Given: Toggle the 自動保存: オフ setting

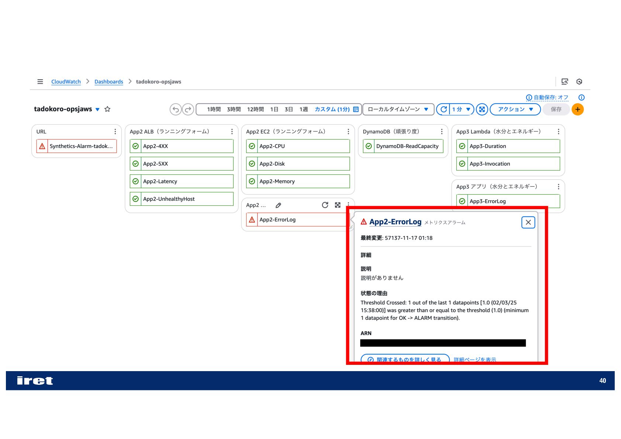Looking at the screenshot, I should [x=547, y=97].
